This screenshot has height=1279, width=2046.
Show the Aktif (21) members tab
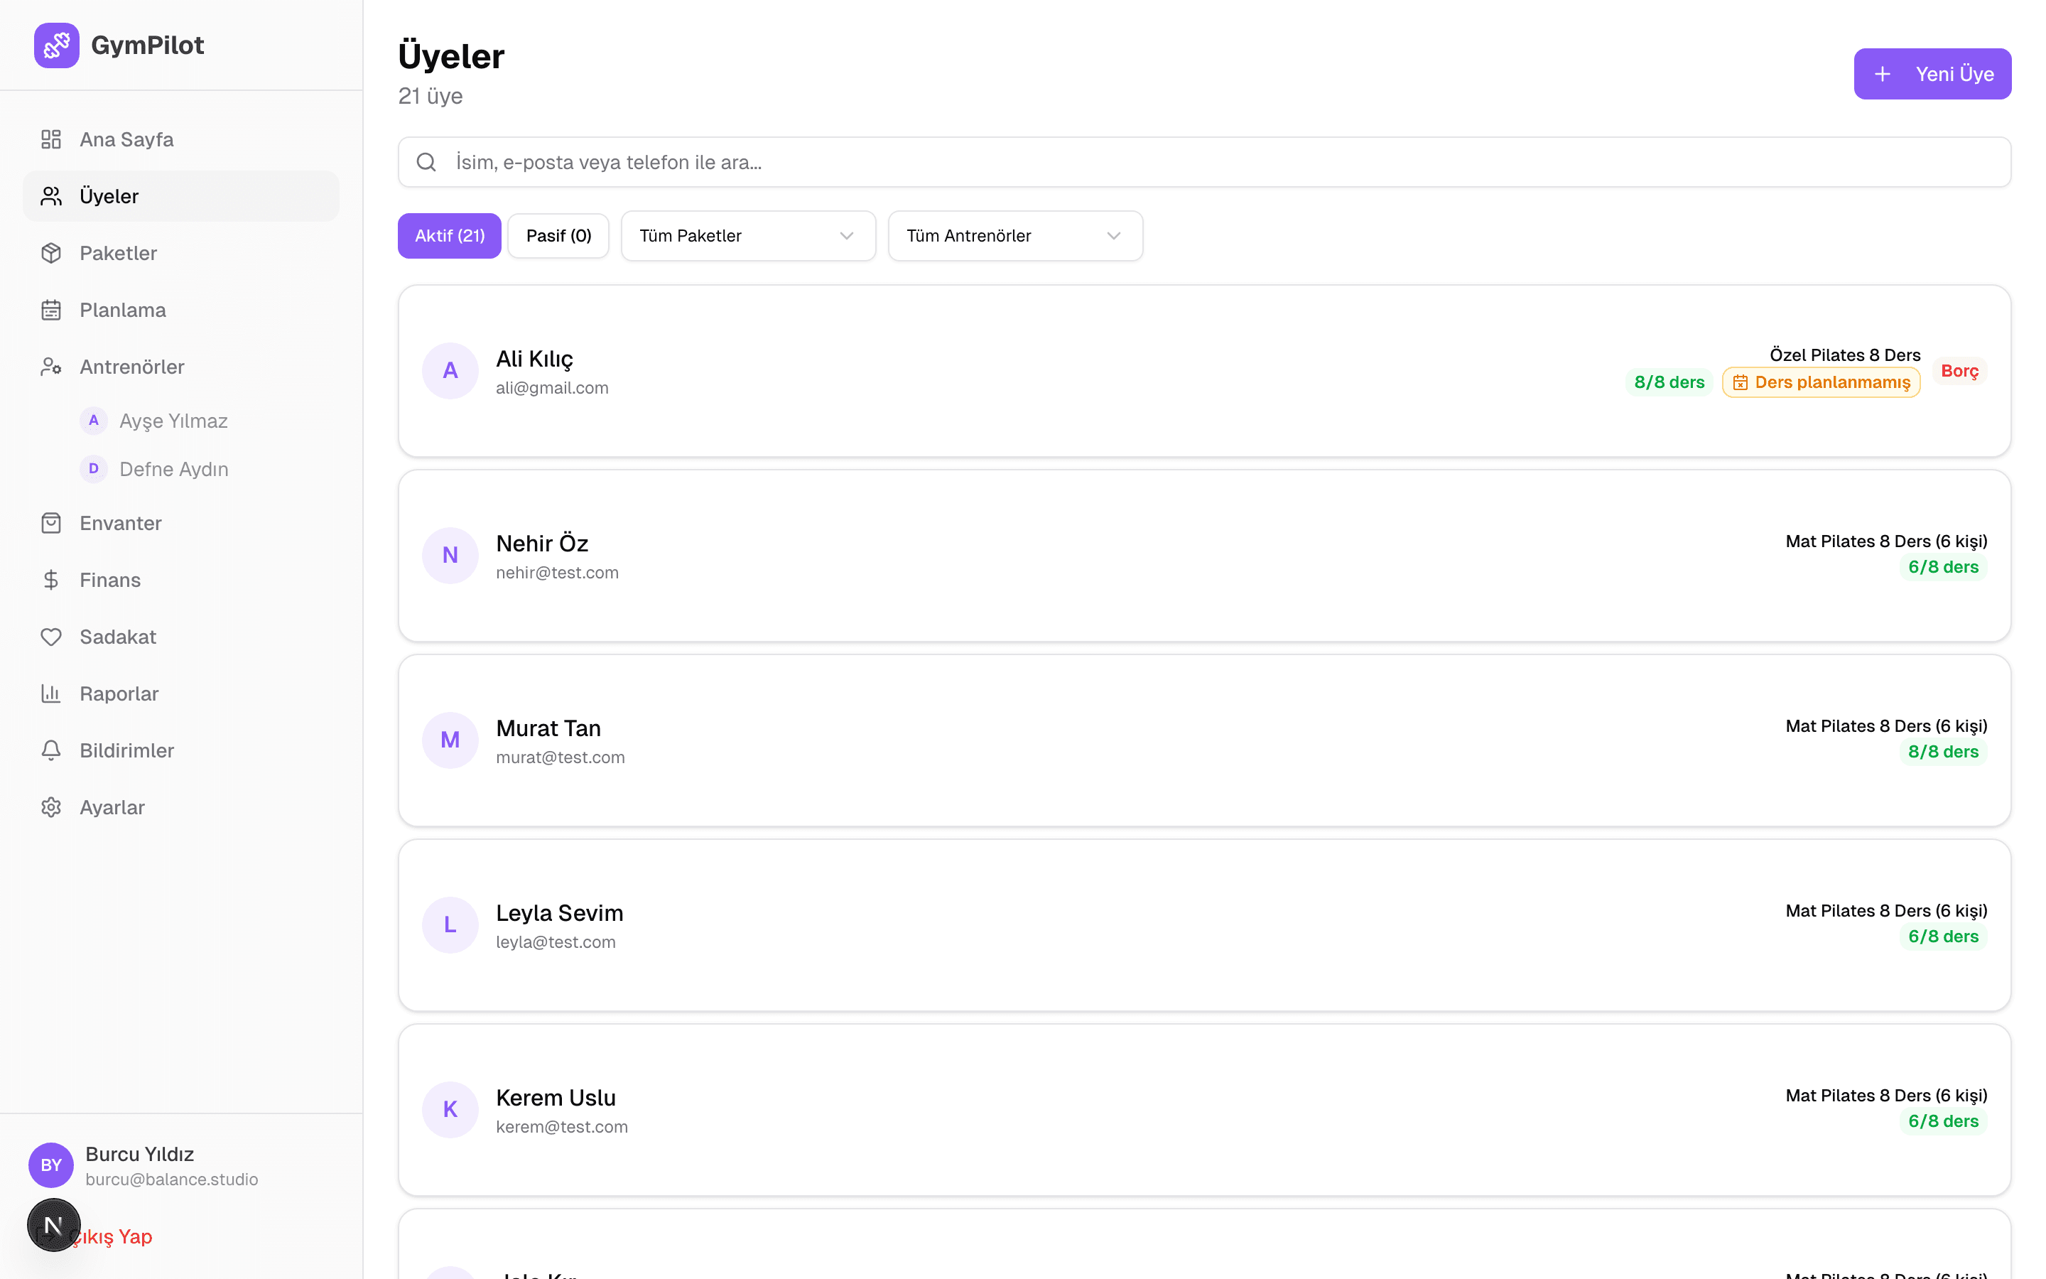point(450,236)
